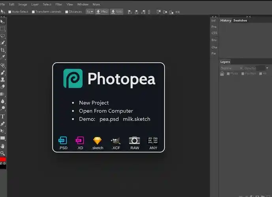Choose the Lasso select tool
272x197 pixels.
tap(3, 36)
